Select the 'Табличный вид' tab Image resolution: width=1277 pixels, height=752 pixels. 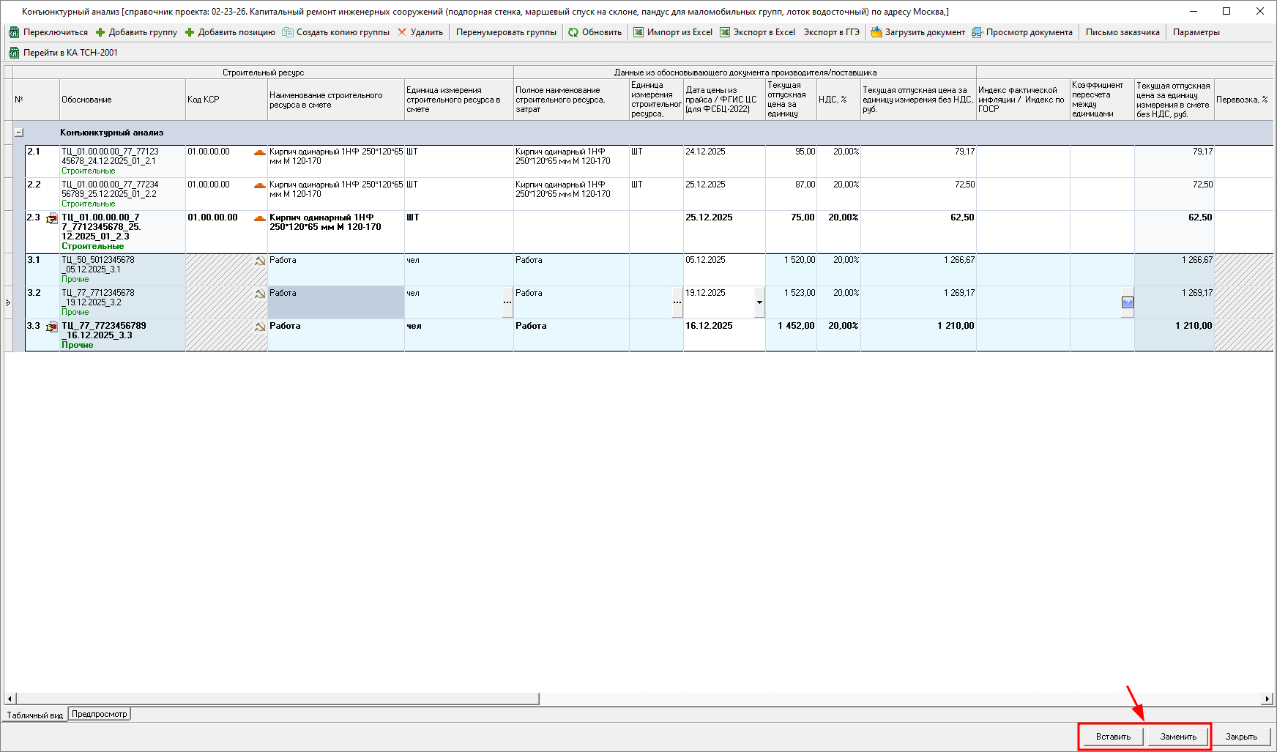[34, 715]
